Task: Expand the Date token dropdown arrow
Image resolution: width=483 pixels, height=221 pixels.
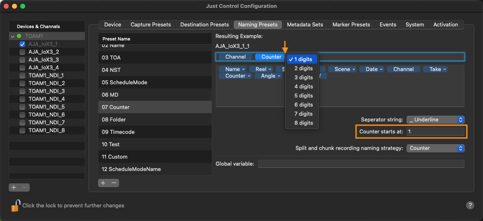Action: coord(381,69)
